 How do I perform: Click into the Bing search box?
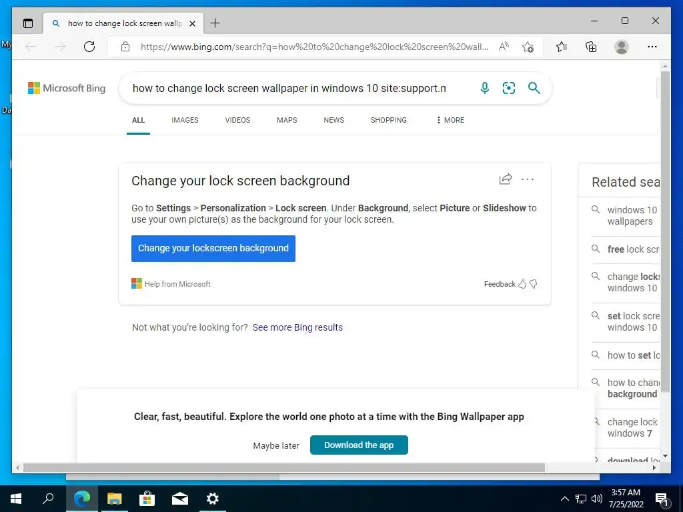pyautogui.click(x=289, y=88)
